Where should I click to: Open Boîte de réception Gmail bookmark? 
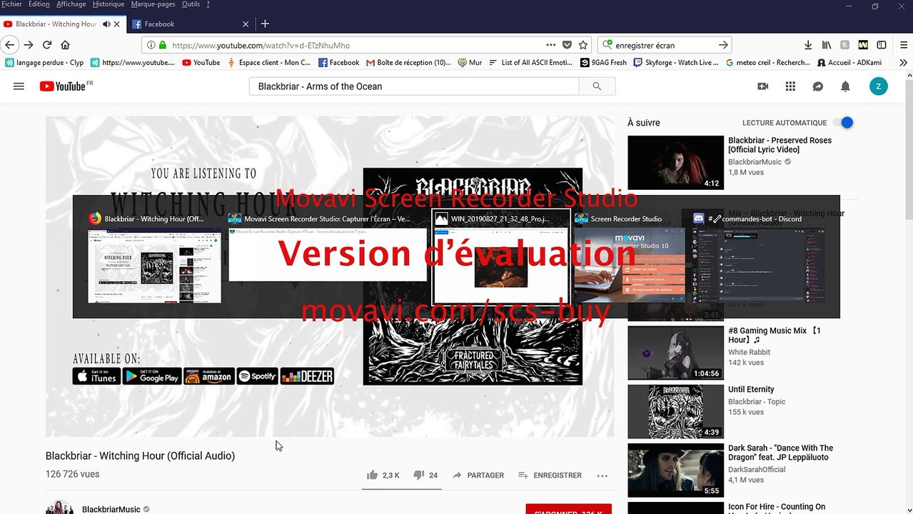408,63
